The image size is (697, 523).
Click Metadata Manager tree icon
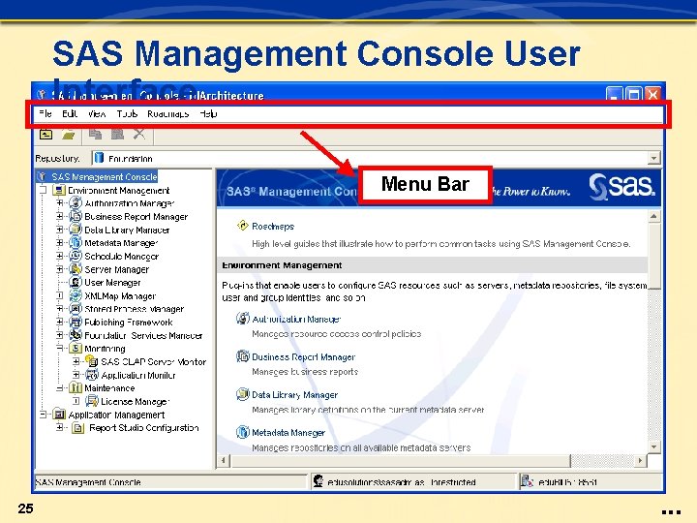(76, 243)
